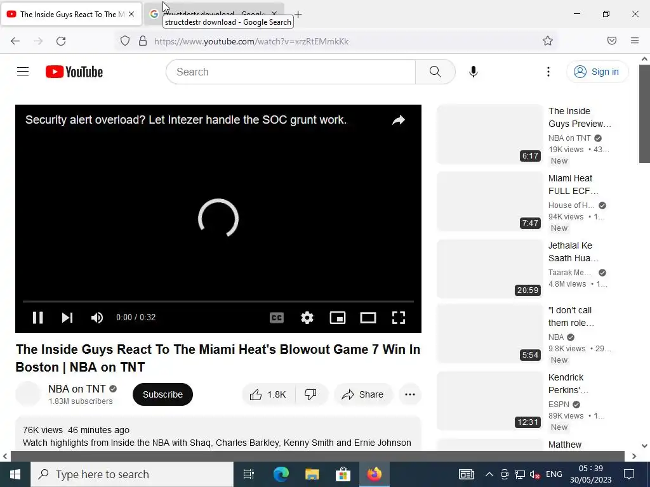The width and height of the screenshot is (650, 487).
Task: Click taskbar clock showing 05:39
Action: [591, 474]
